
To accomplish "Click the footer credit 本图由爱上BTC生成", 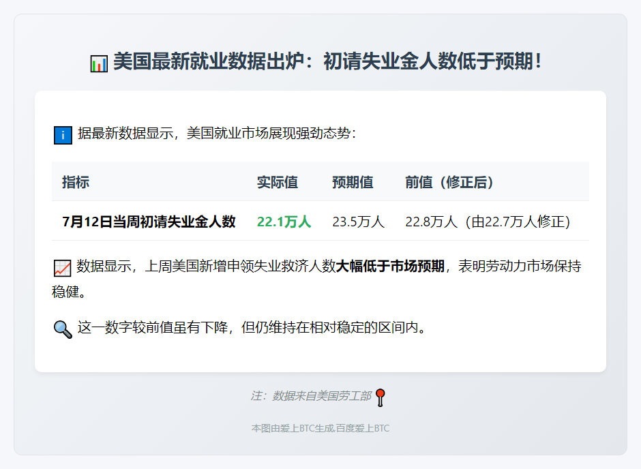I will coord(320,428).
